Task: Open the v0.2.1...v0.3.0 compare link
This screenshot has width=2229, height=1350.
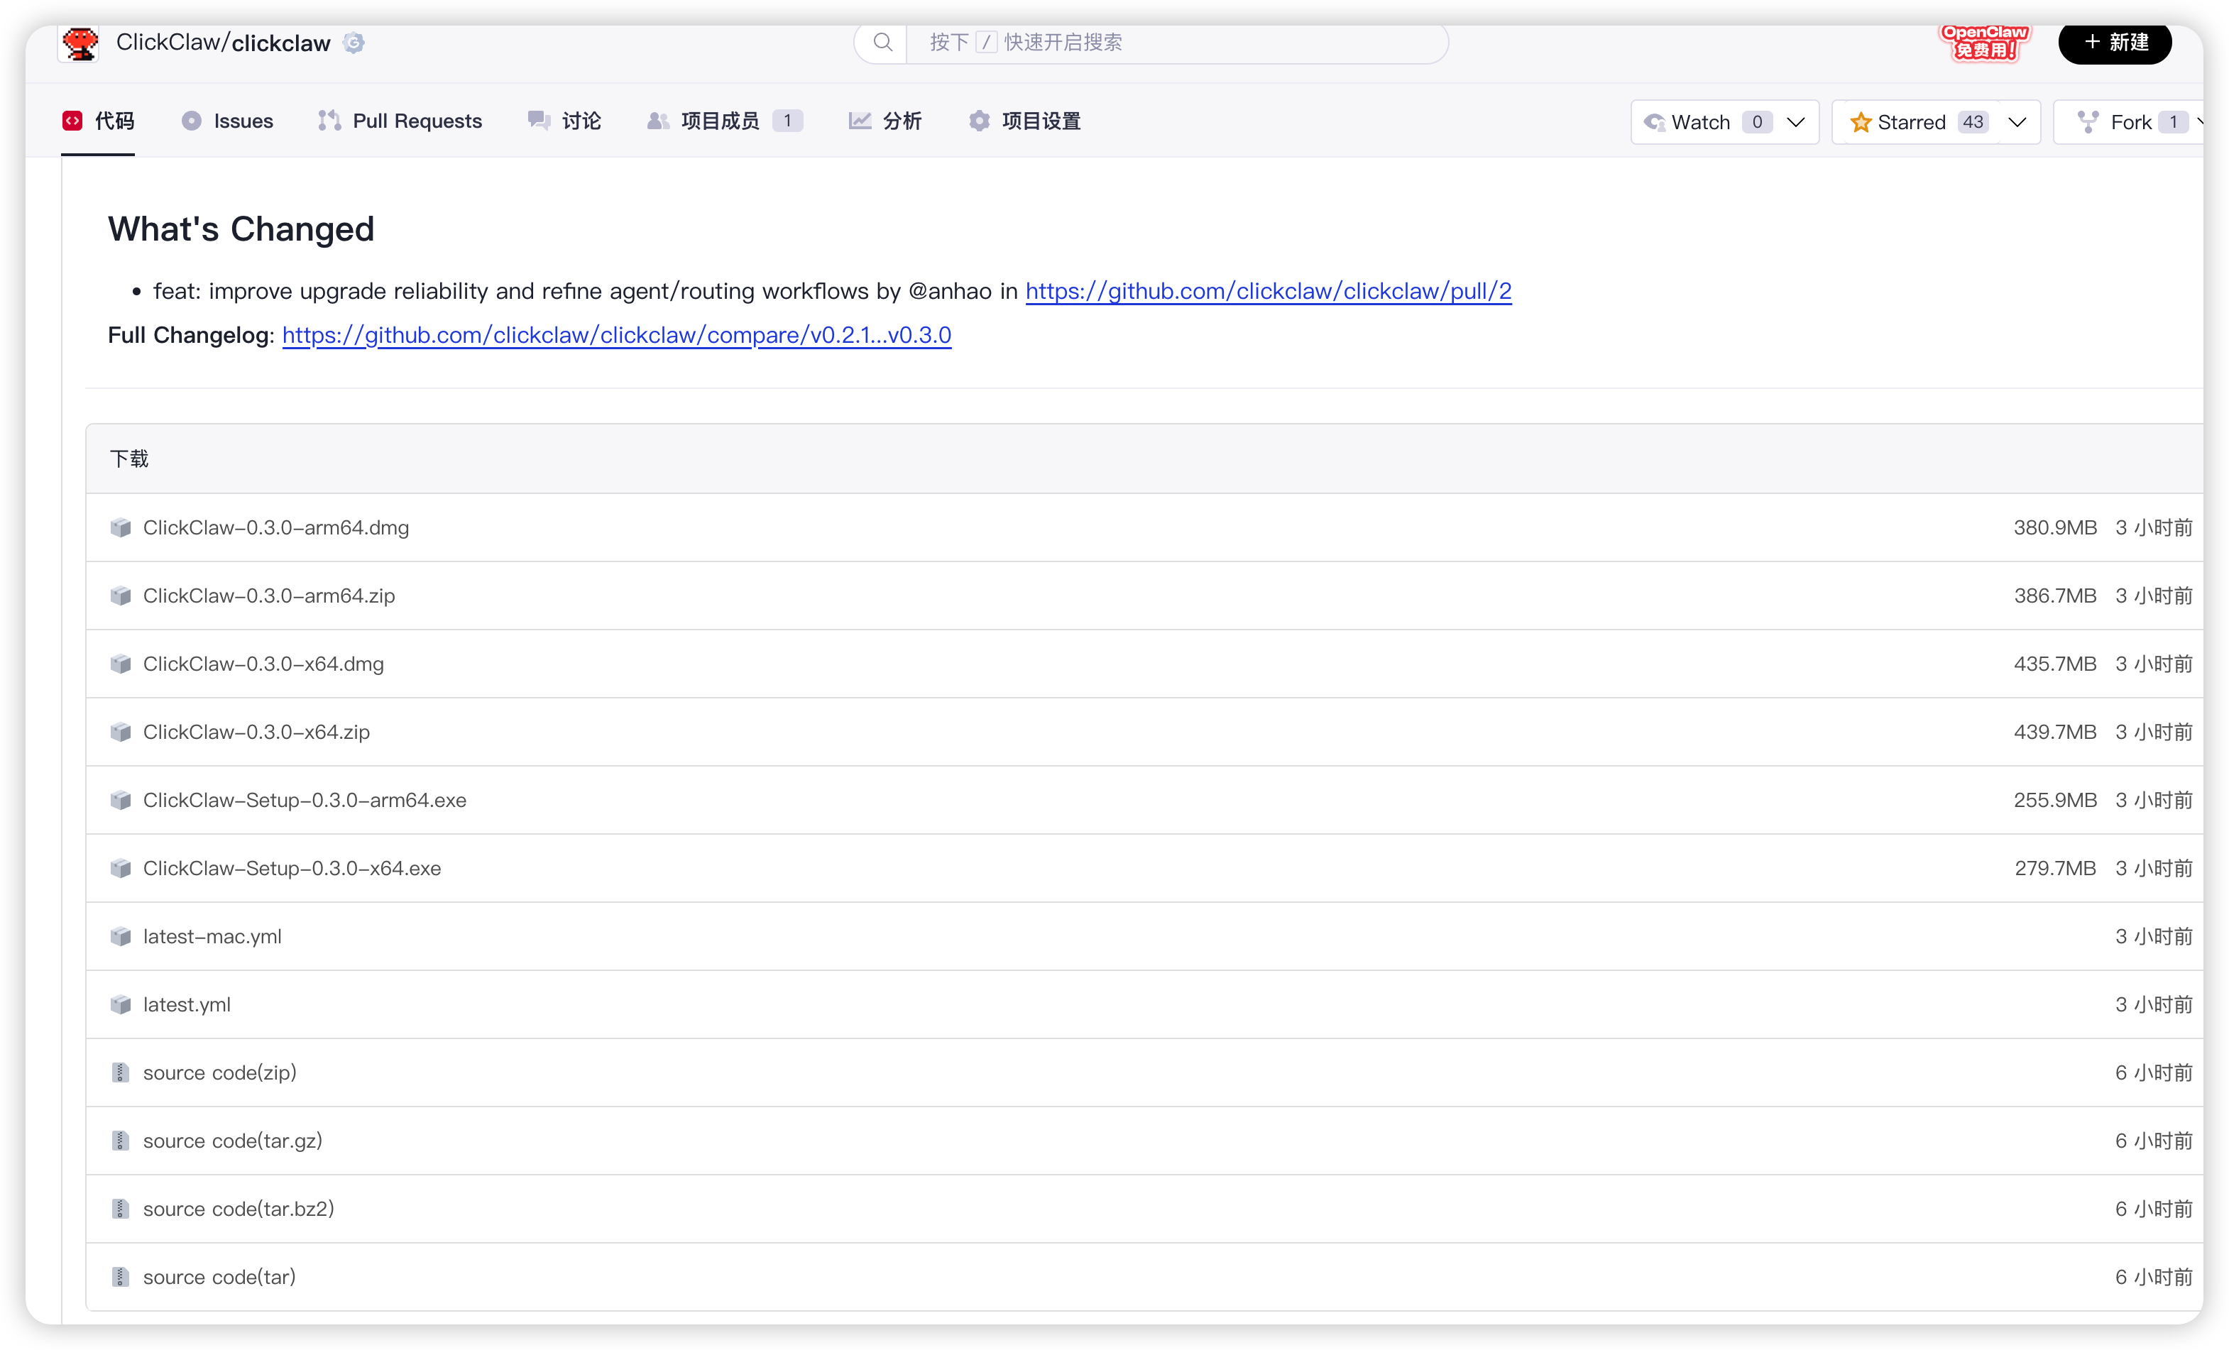Action: [617, 336]
